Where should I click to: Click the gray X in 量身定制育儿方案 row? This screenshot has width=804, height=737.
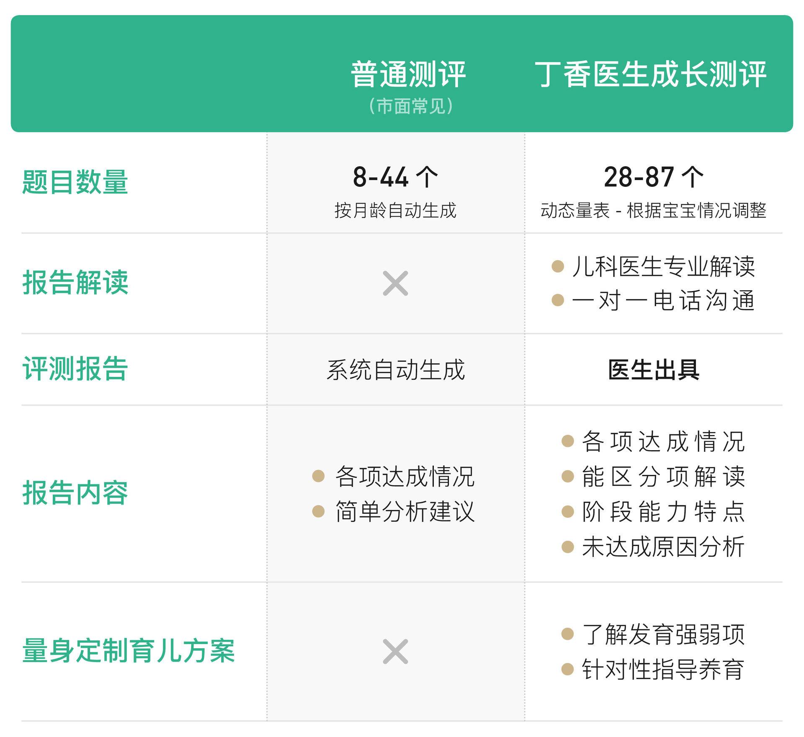tap(395, 652)
